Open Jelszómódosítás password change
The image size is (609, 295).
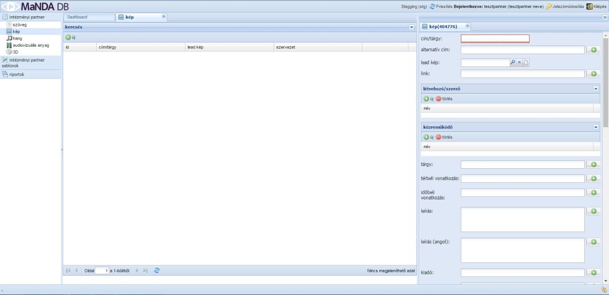tap(564, 7)
